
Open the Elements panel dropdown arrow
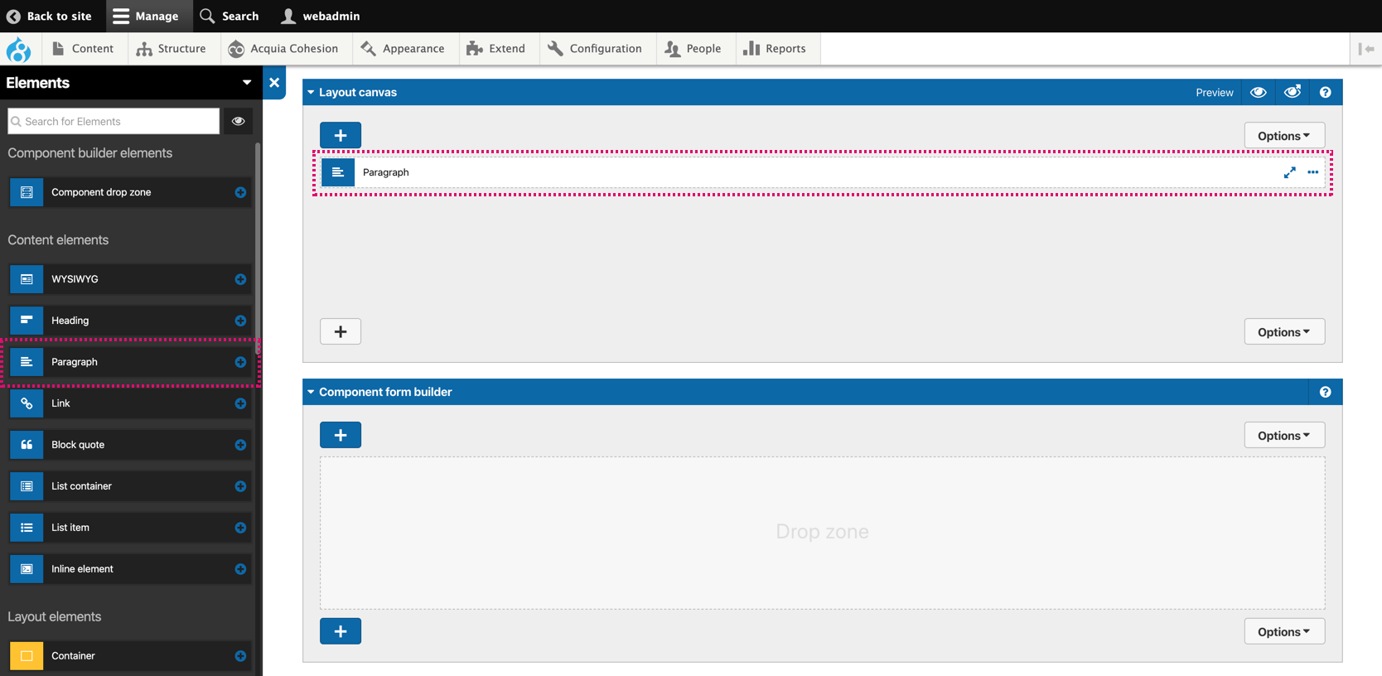[x=247, y=83]
